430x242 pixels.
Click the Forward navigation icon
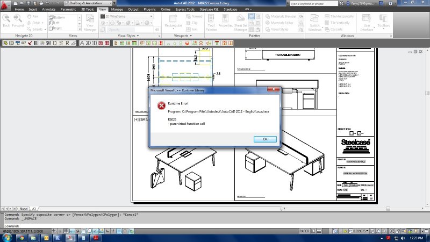(x=18, y=20)
